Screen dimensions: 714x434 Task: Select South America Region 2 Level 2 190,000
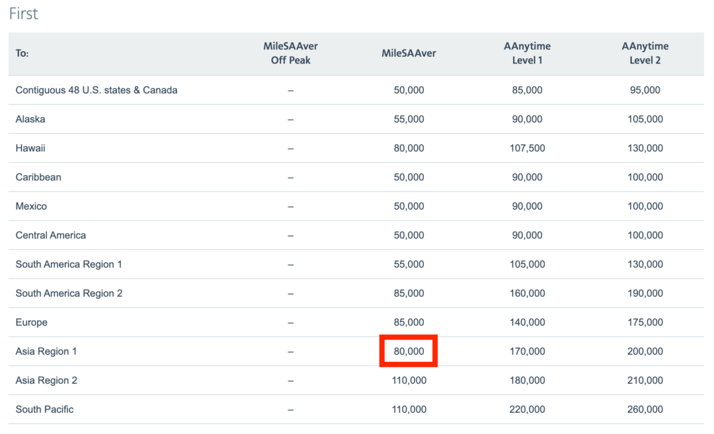(x=645, y=293)
